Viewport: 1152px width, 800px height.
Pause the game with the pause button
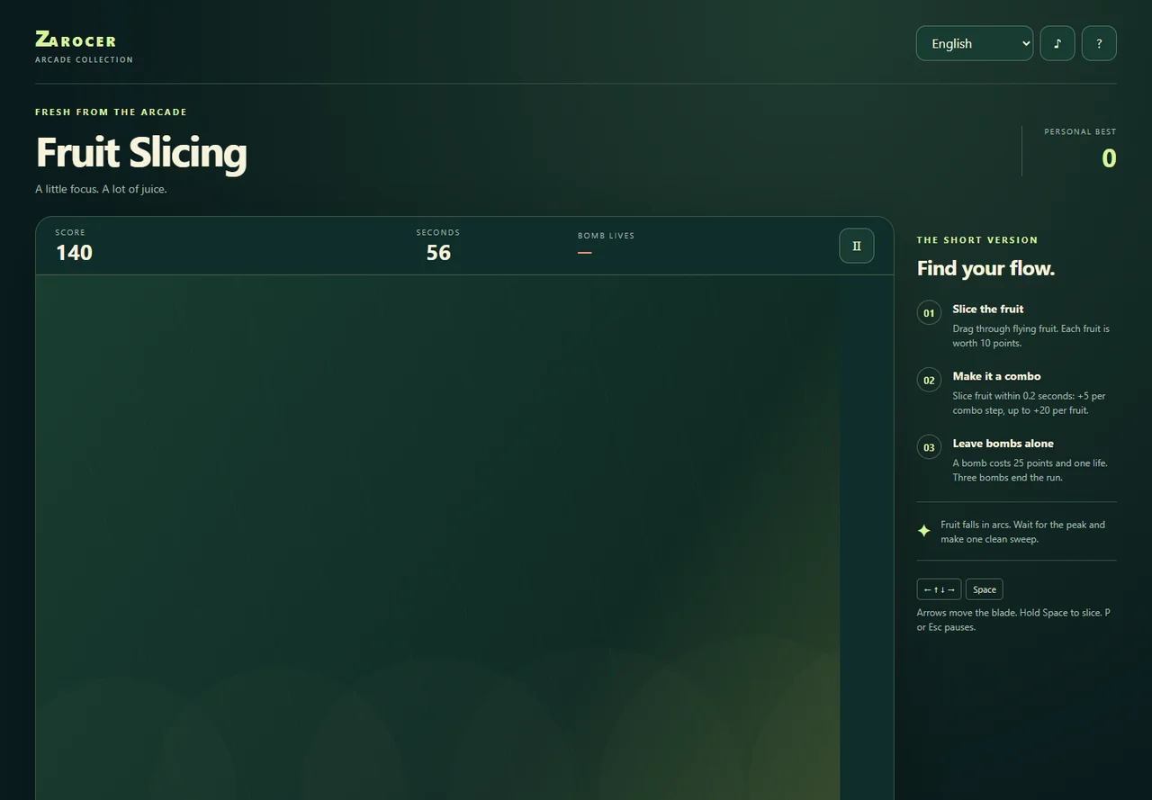(856, 246)
